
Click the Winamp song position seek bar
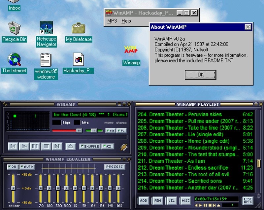point(68,137)
